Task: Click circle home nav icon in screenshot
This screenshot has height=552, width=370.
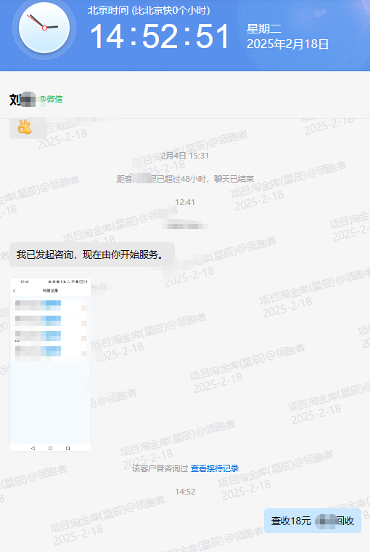Action: point(50,448)
